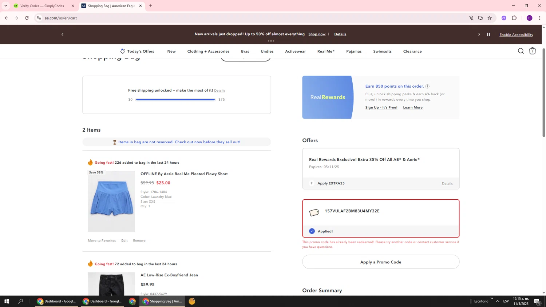The height and width of the screenshot is (307, 546).
Task: Click the plus icon beside Apply EXTRA35
Action: tap(312, 183)
